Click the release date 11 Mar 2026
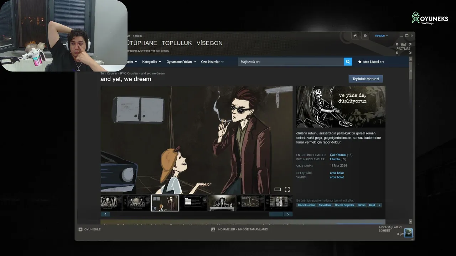 [x=338, y=166]
